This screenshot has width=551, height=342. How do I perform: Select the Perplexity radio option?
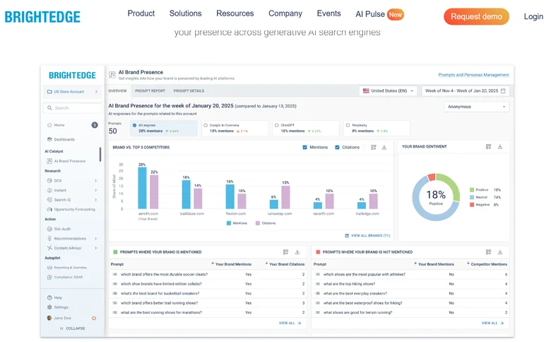pos(348,125)
